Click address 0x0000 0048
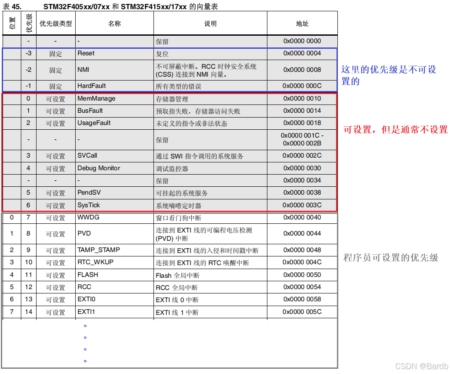The image size is (450, 374). (302, 250)
